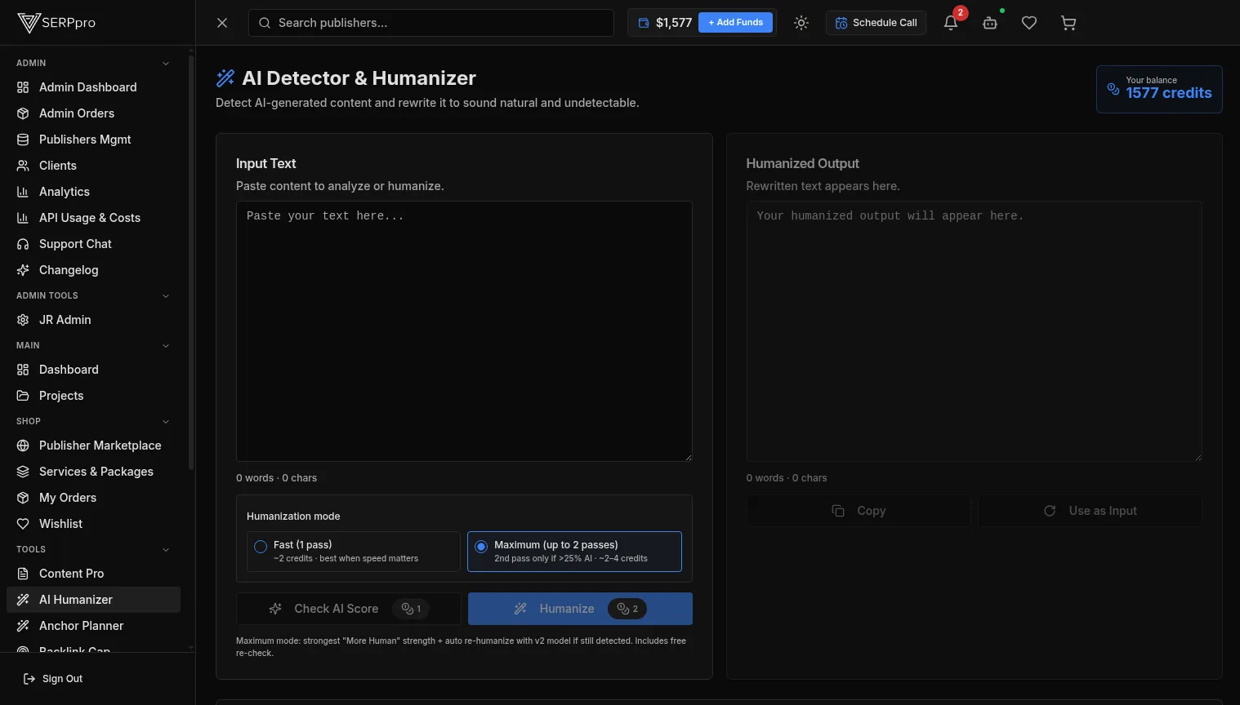Viewport: 1240px width, 705px height.
Task: Click the page title wand icon
Action: pyautogui.click(x=225, y=78)
